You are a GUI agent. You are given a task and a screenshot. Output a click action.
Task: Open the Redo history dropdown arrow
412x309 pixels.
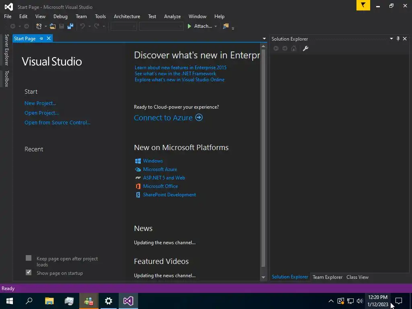[104, 26]
